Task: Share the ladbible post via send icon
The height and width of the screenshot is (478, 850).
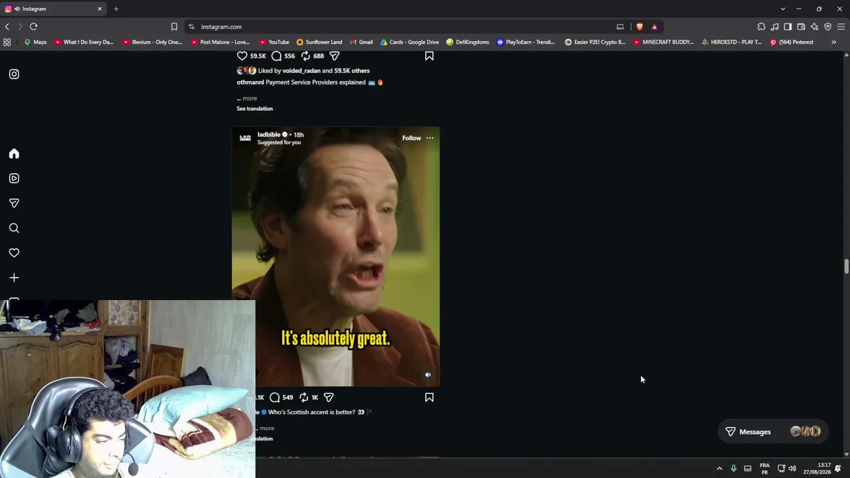Action: 329,397
